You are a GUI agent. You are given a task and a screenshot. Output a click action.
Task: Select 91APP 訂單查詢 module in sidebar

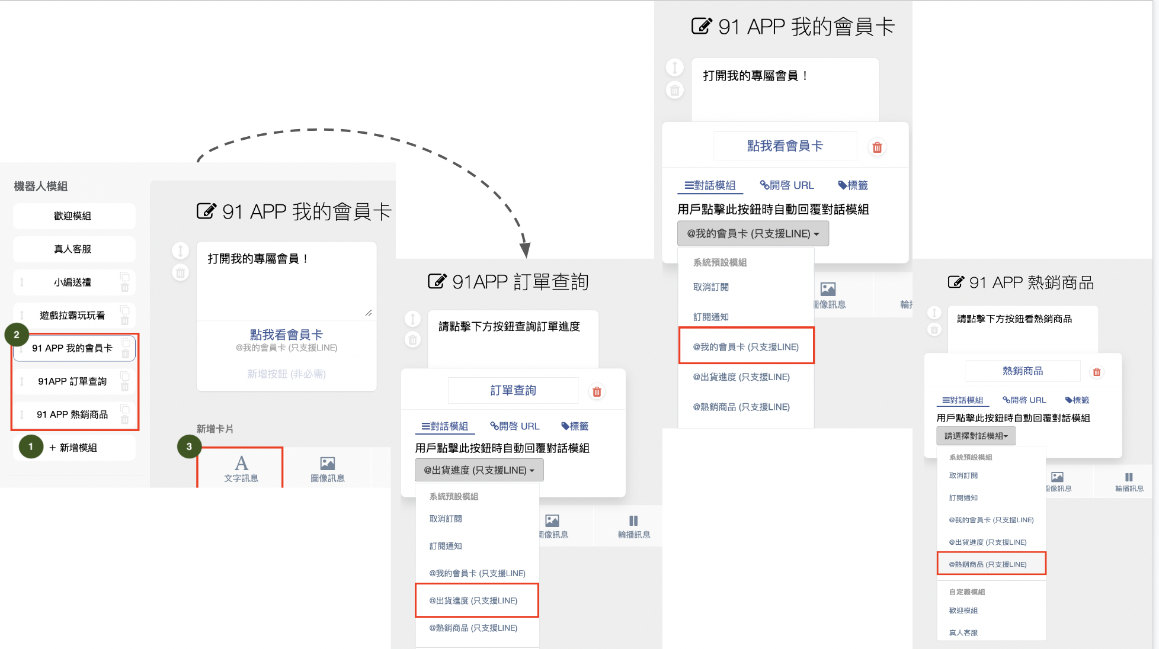74,381
